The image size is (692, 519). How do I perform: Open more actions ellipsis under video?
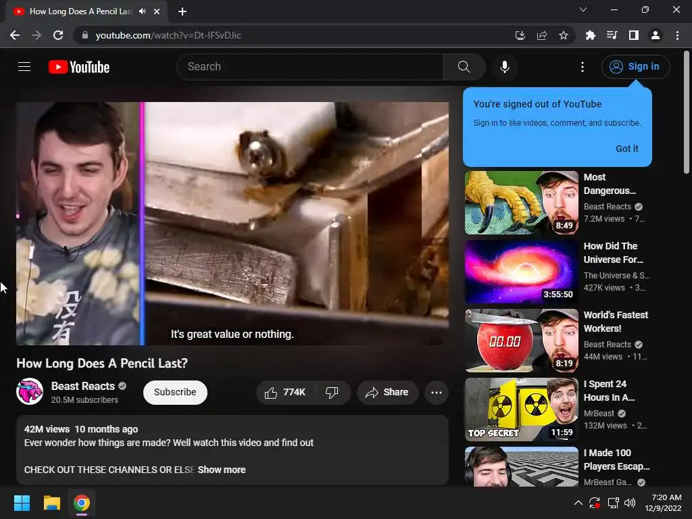coord(437,393)
